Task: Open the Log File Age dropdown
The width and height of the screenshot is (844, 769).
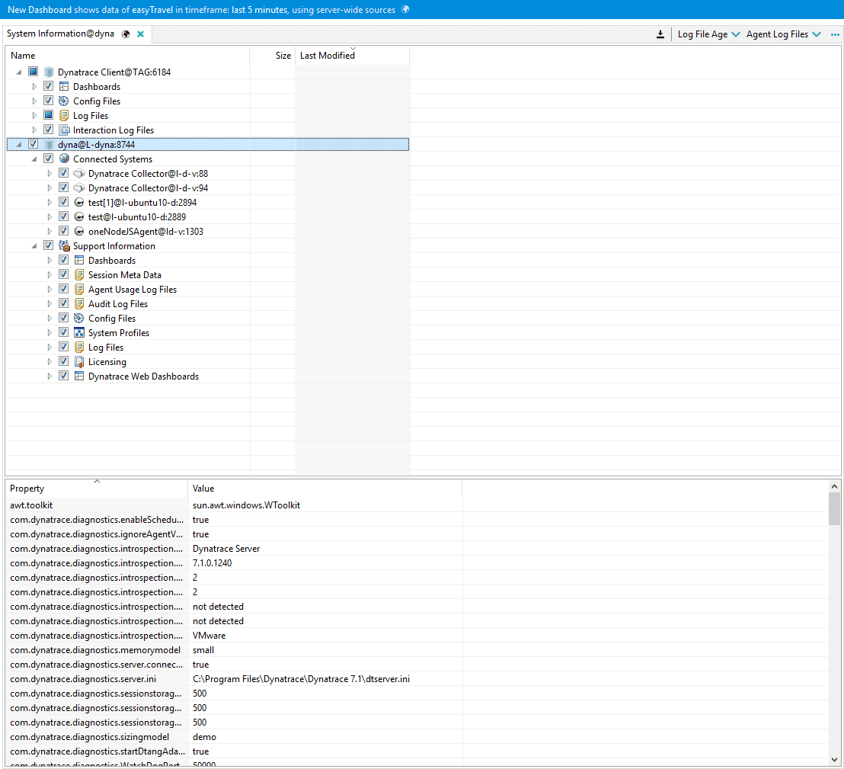Action: 708,34
